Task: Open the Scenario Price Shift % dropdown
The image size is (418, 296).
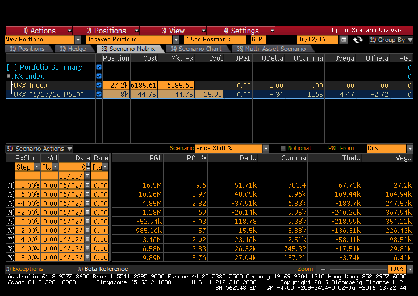Action: 266,149
